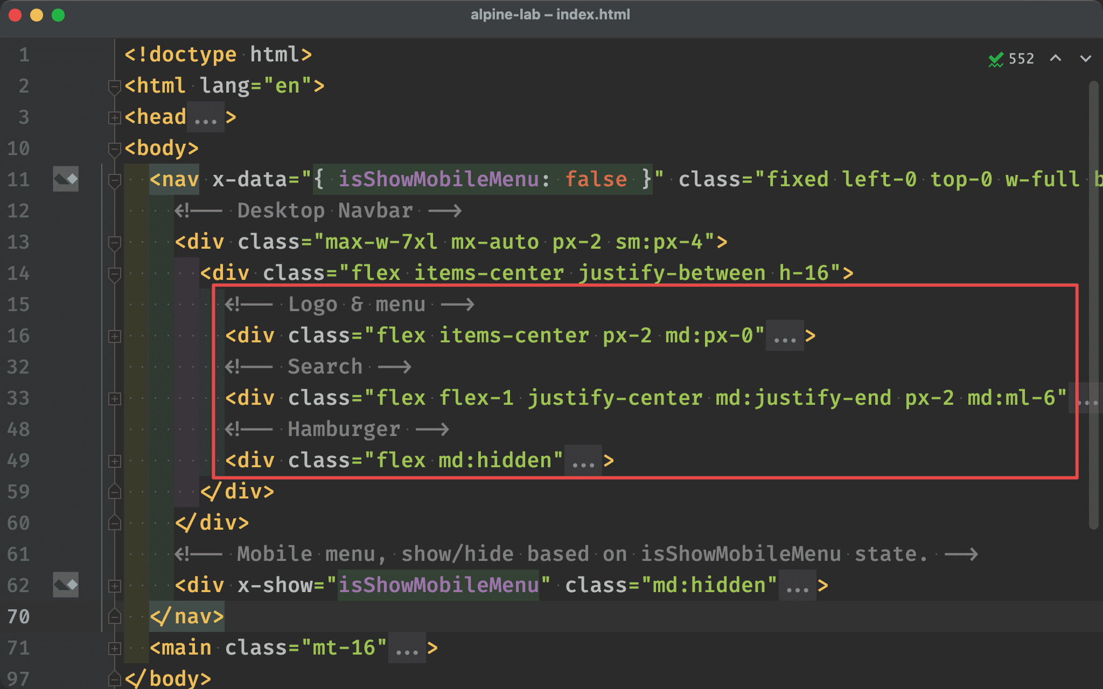Image resolution: width=1103 pixels, height=689 pixels.
Task: Expand the folded mobile menu div line 62
Action: [114, 586]
